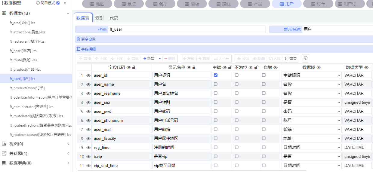Image resolution: width=373 pixels, height=172 pixels.
Task: Toggle the 简单模式 checkbox
Action: [x=58, y=3]
